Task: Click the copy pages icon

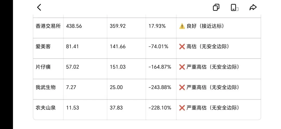Action: [216, 7]
